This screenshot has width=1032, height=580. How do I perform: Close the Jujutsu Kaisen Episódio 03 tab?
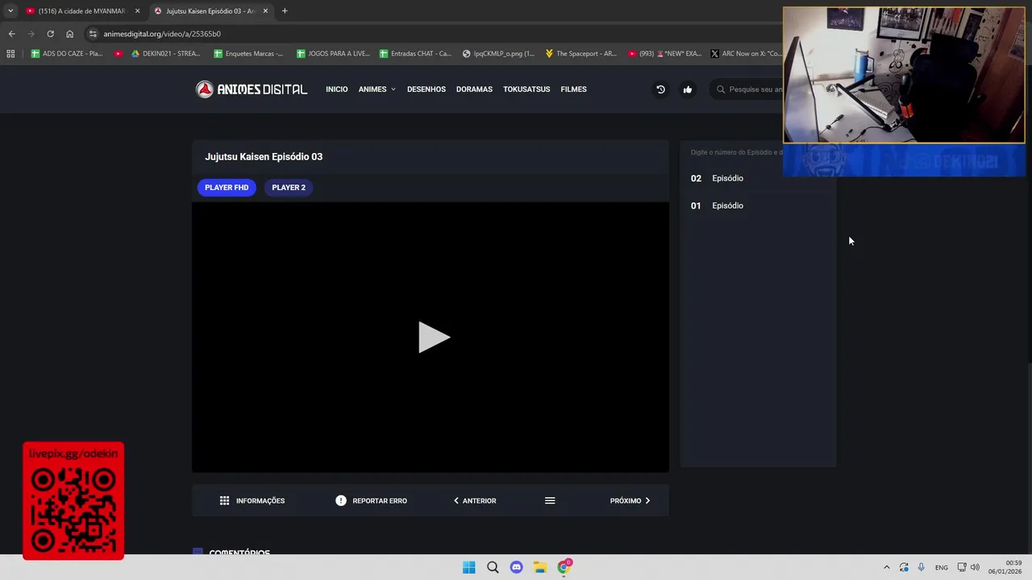pyautogui.click(x=265, y=11)
